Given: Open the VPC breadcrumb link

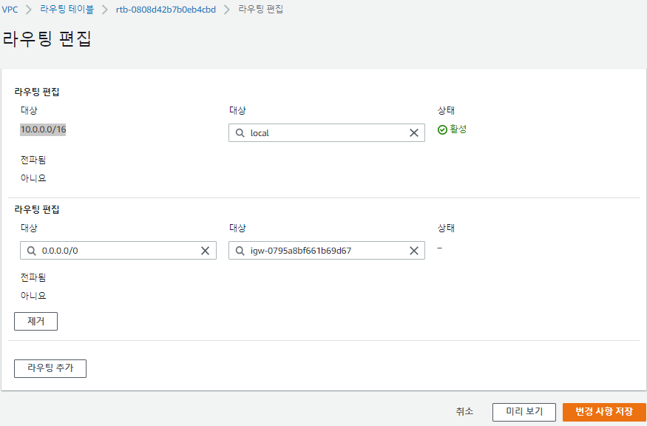Looking at the screenshot, I should tap(10, 10).
